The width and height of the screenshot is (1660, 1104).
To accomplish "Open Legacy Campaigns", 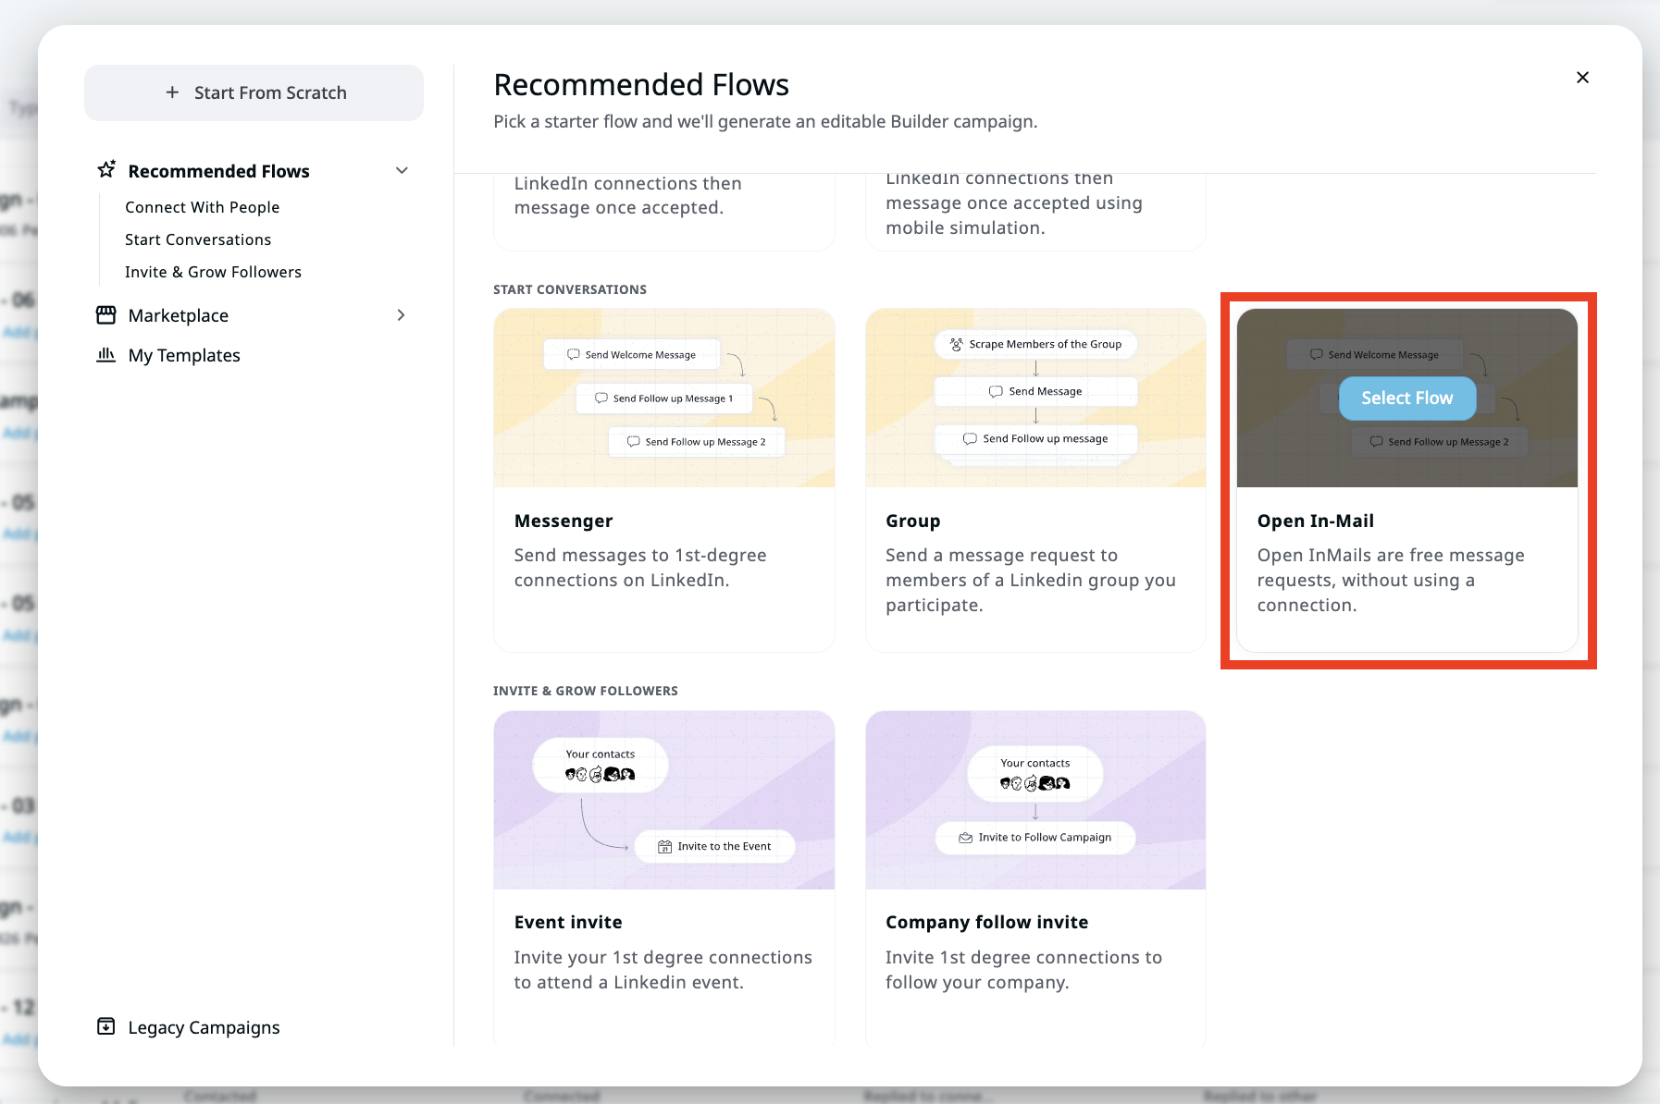I will coord(204,1027).
